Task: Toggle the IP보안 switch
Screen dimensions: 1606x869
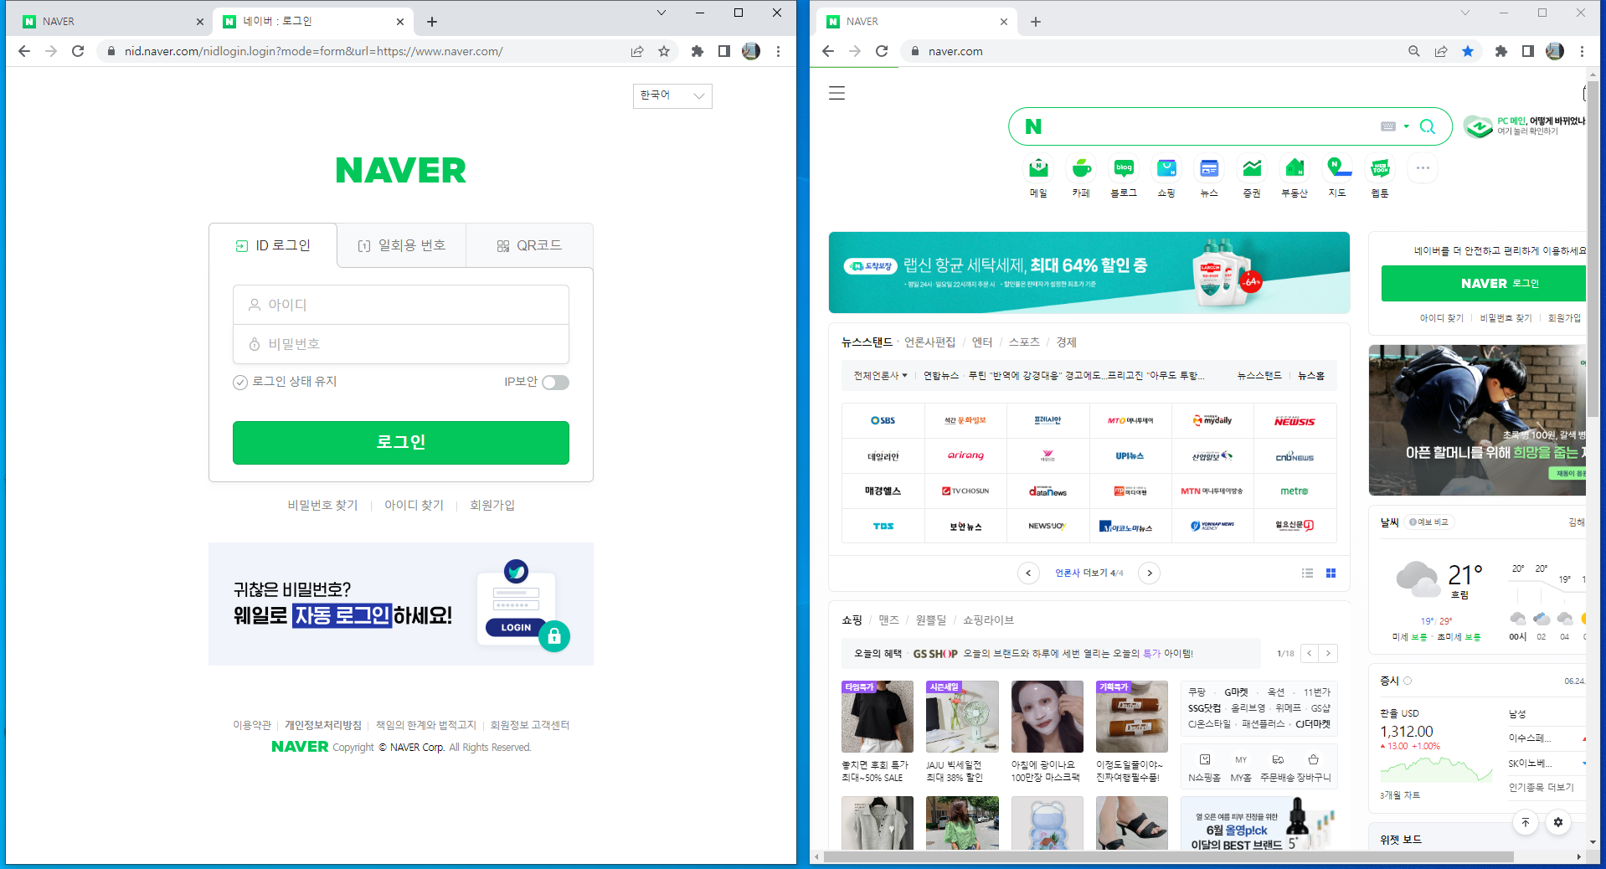Action: 555,383
